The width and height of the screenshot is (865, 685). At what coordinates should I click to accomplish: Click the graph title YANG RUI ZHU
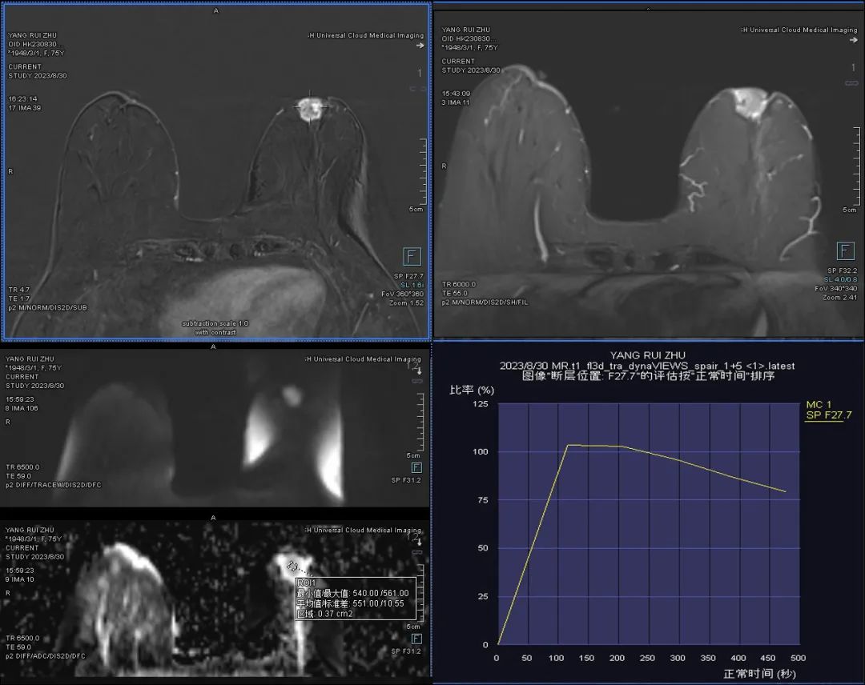[x=647, y=355]
